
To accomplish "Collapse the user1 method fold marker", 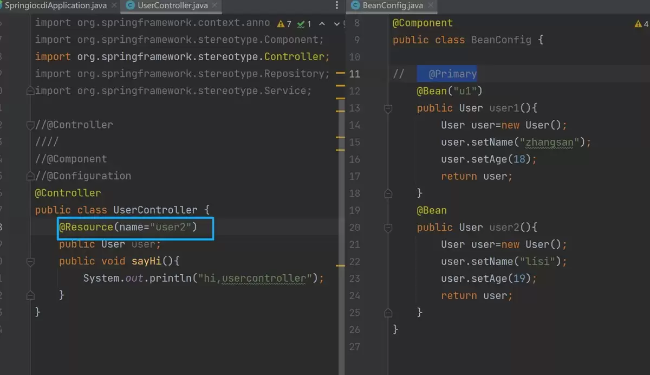I will 388,108.
